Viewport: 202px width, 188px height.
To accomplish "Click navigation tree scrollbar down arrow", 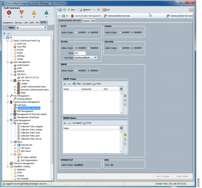I will pos(52,179).
